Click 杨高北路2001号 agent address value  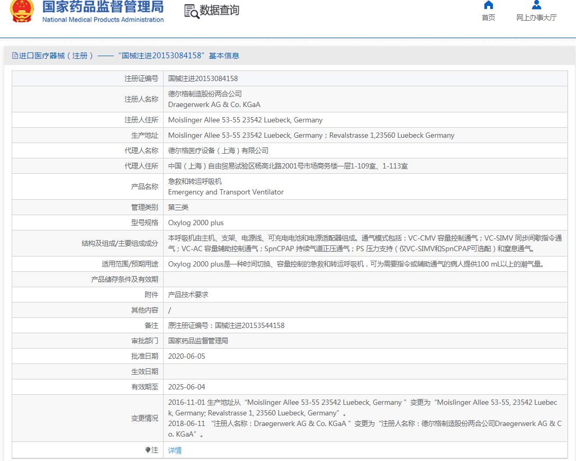(288, 166)
